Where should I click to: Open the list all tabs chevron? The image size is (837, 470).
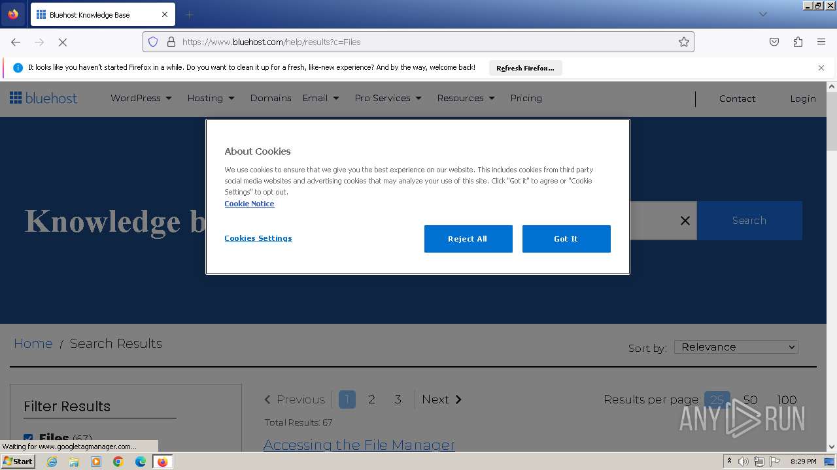(x=762, y=14)
